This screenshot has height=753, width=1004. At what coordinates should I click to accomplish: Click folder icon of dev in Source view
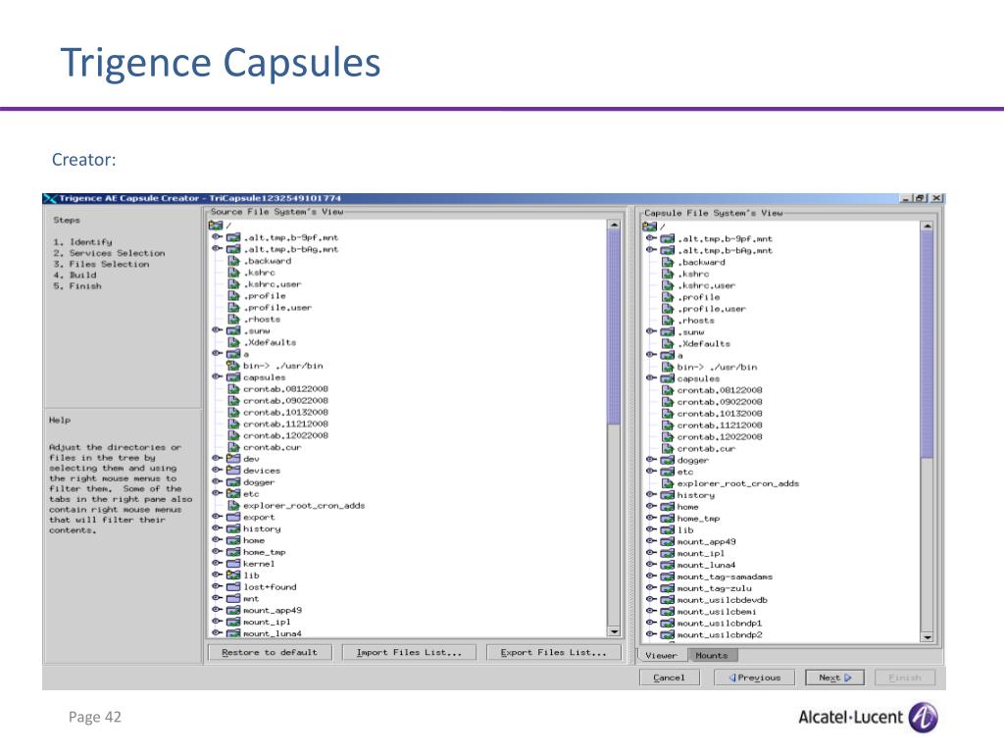point(233,459)
